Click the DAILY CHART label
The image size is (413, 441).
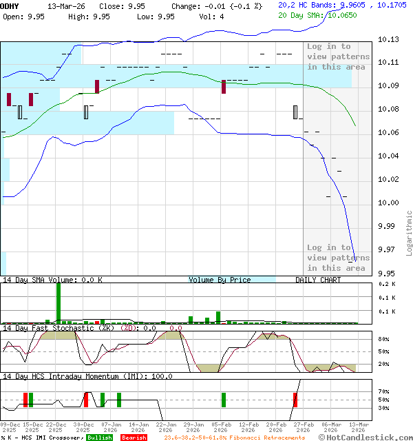pyautogui.click(x=318, y=280)
